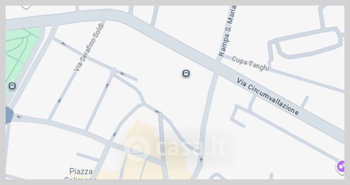Image resolution: width=350 pixels, height=185 pixels.
Task: Open the Piazza Solimene place label
Action: click(80, 175)
